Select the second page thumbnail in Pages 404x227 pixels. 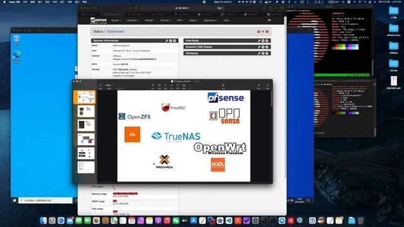pos(86,111)
